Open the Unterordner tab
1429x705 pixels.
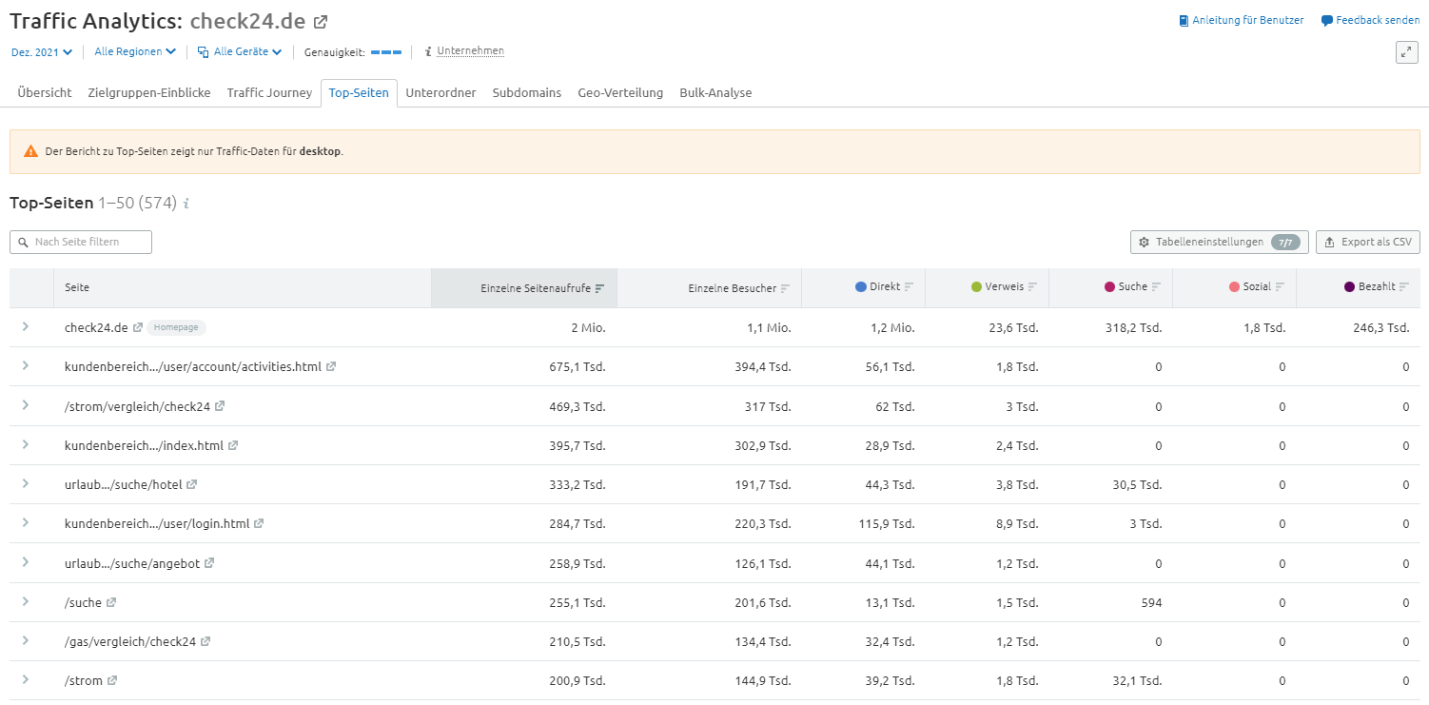click(x=440, y=93)
